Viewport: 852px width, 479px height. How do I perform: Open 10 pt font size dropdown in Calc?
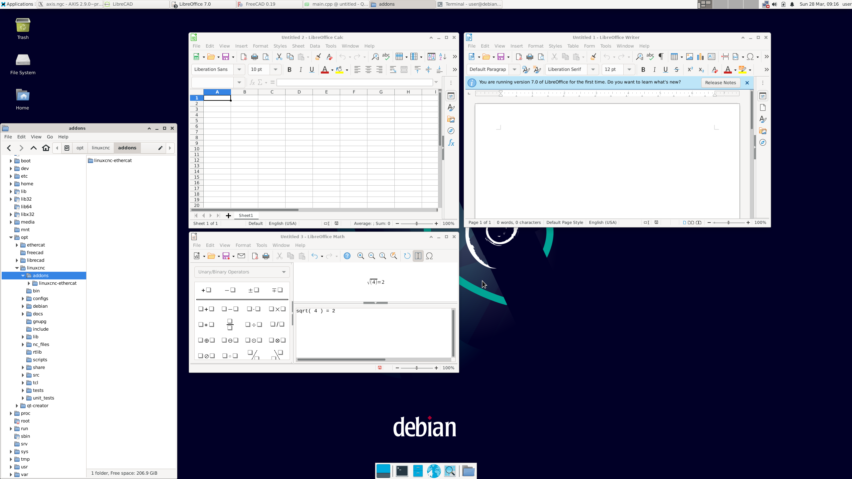[276, 70]
